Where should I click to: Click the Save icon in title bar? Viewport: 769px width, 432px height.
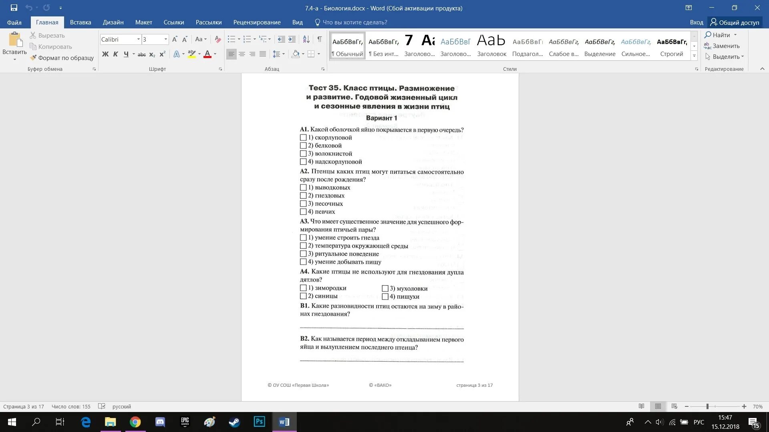pos(14,8)
